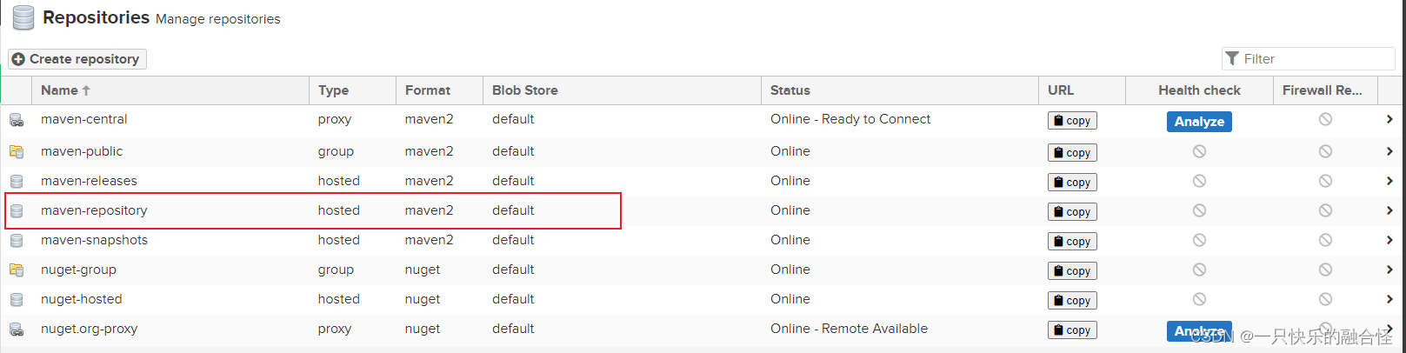Click 'Online - Ready to Connect' status
Image resolution: width=1406 pixels, height=353 pixels.
pyautogui.click(x=850, y=119)
